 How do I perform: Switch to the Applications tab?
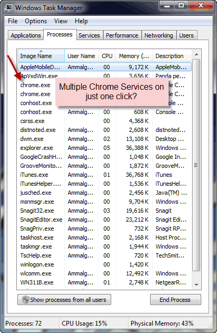pyautogui.click(x=26, y=35)
